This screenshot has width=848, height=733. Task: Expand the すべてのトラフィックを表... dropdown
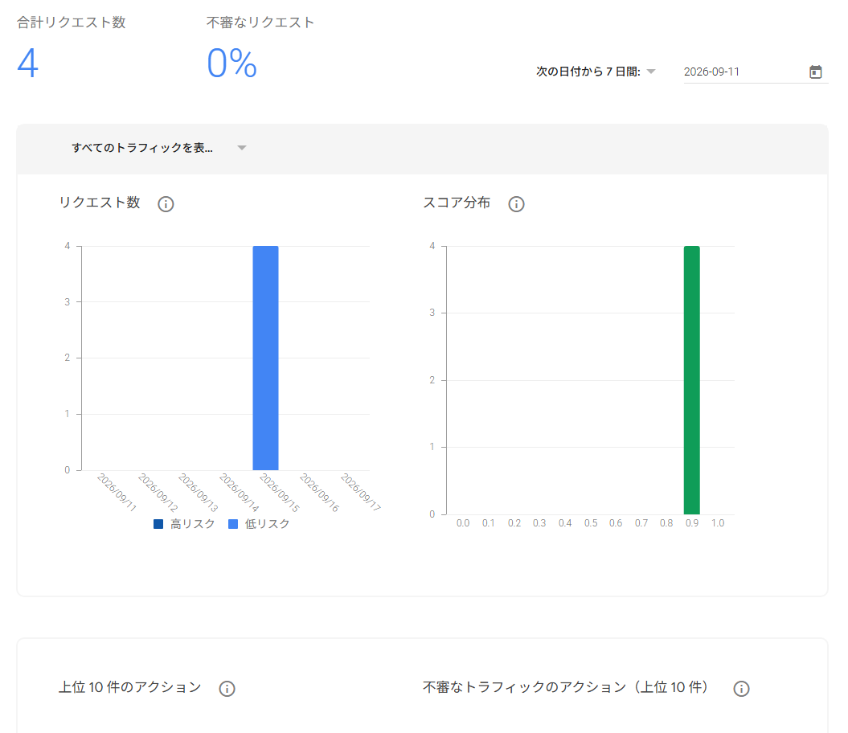point(159,148)
